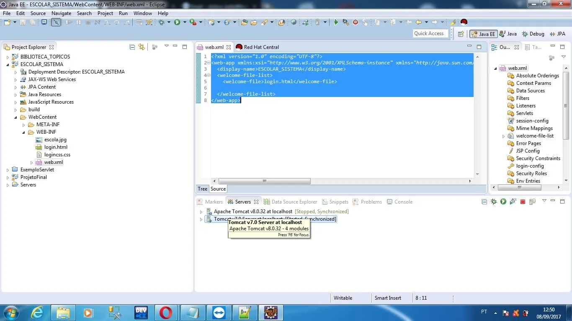
Task: Start the server in debug mode
Action: 494,201
